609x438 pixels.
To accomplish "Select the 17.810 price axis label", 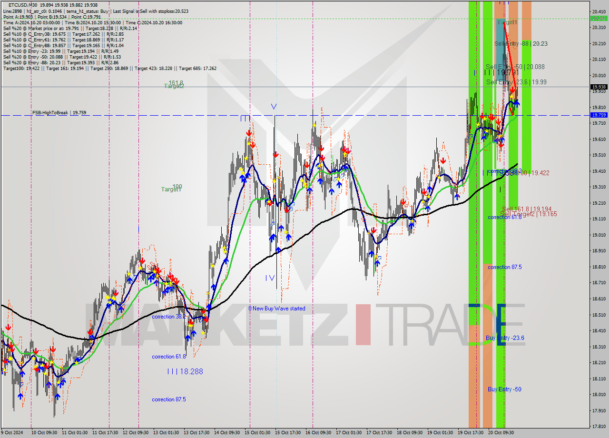I will (599, 427).
